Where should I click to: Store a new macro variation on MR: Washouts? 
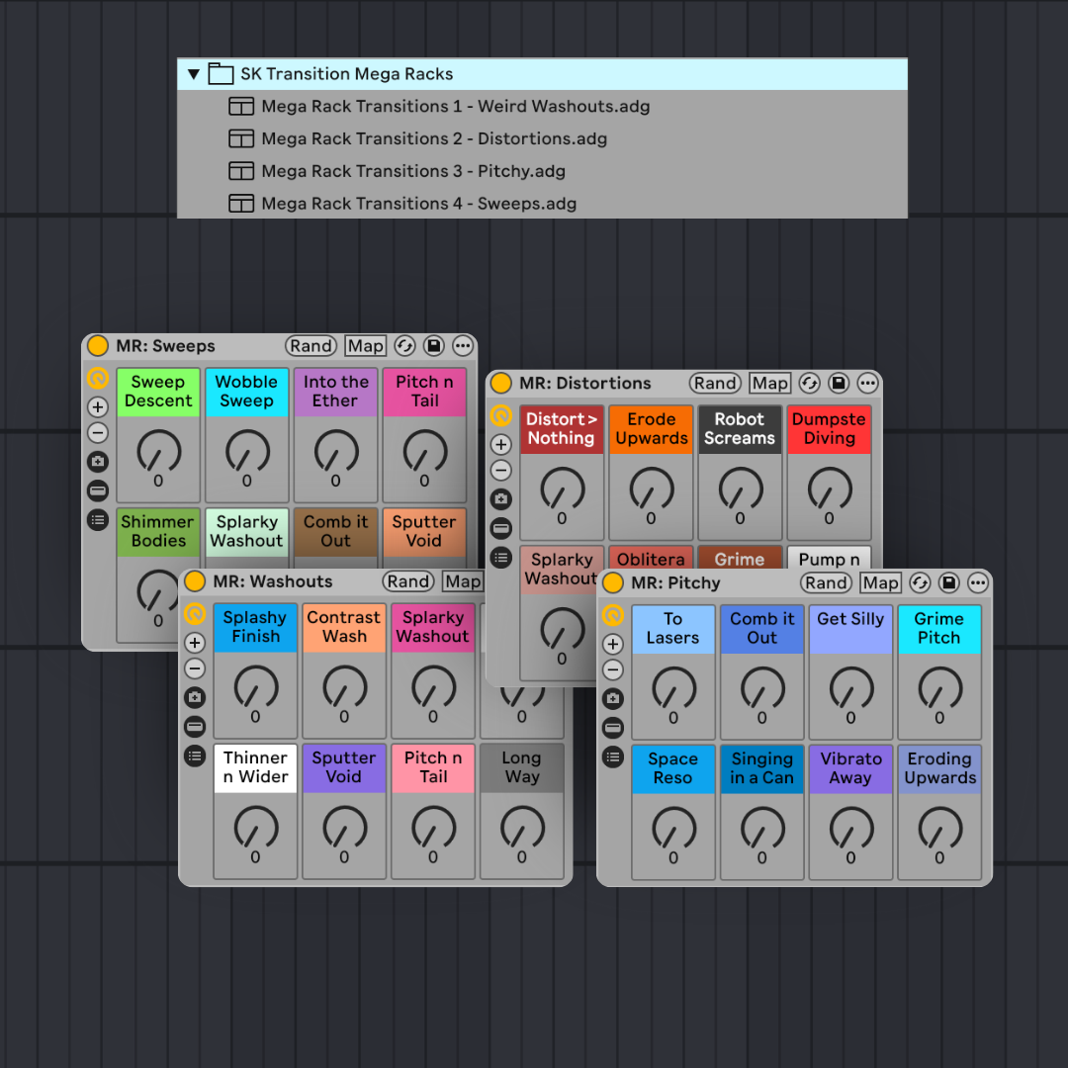195,698
